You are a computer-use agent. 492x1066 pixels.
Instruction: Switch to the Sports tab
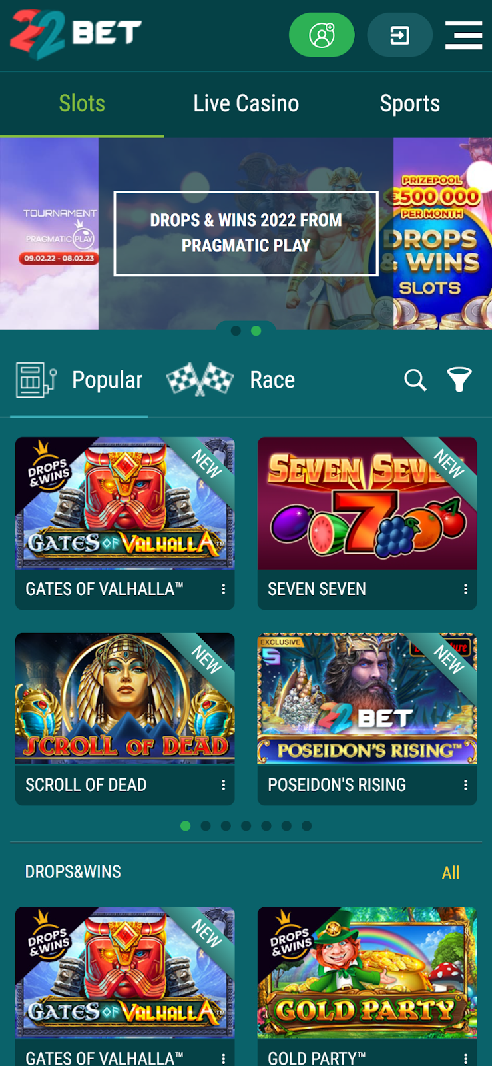click(x=410, y=104)
